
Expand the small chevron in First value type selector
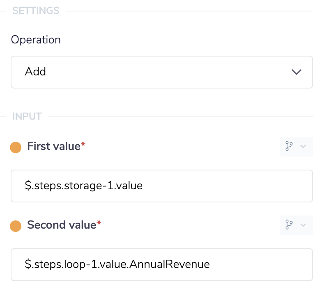click(304, 147)
